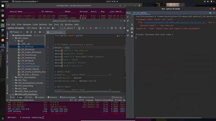Open user profile dropdown in navigation bar
The height and width of the screenshot is (121, 216).
coord(53,28)
